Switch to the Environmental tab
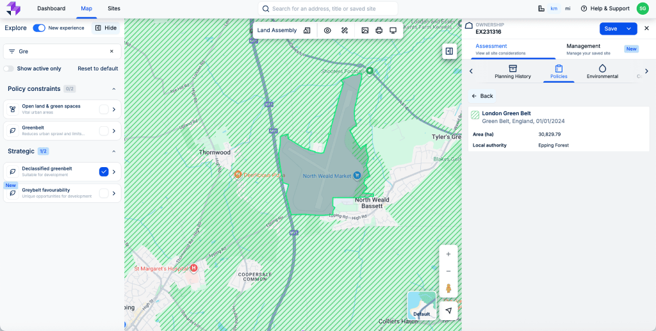This screenshot has width=656, height=331. point(602,72)
